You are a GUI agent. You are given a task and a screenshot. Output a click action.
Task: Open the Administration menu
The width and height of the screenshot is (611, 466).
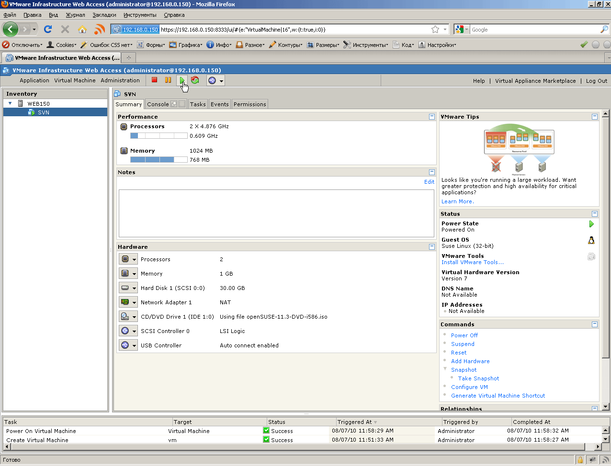pos(120,80)
